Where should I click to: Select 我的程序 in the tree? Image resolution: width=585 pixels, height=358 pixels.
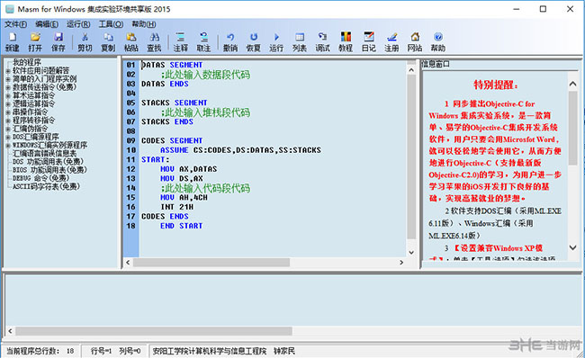[x=27, y=62]
